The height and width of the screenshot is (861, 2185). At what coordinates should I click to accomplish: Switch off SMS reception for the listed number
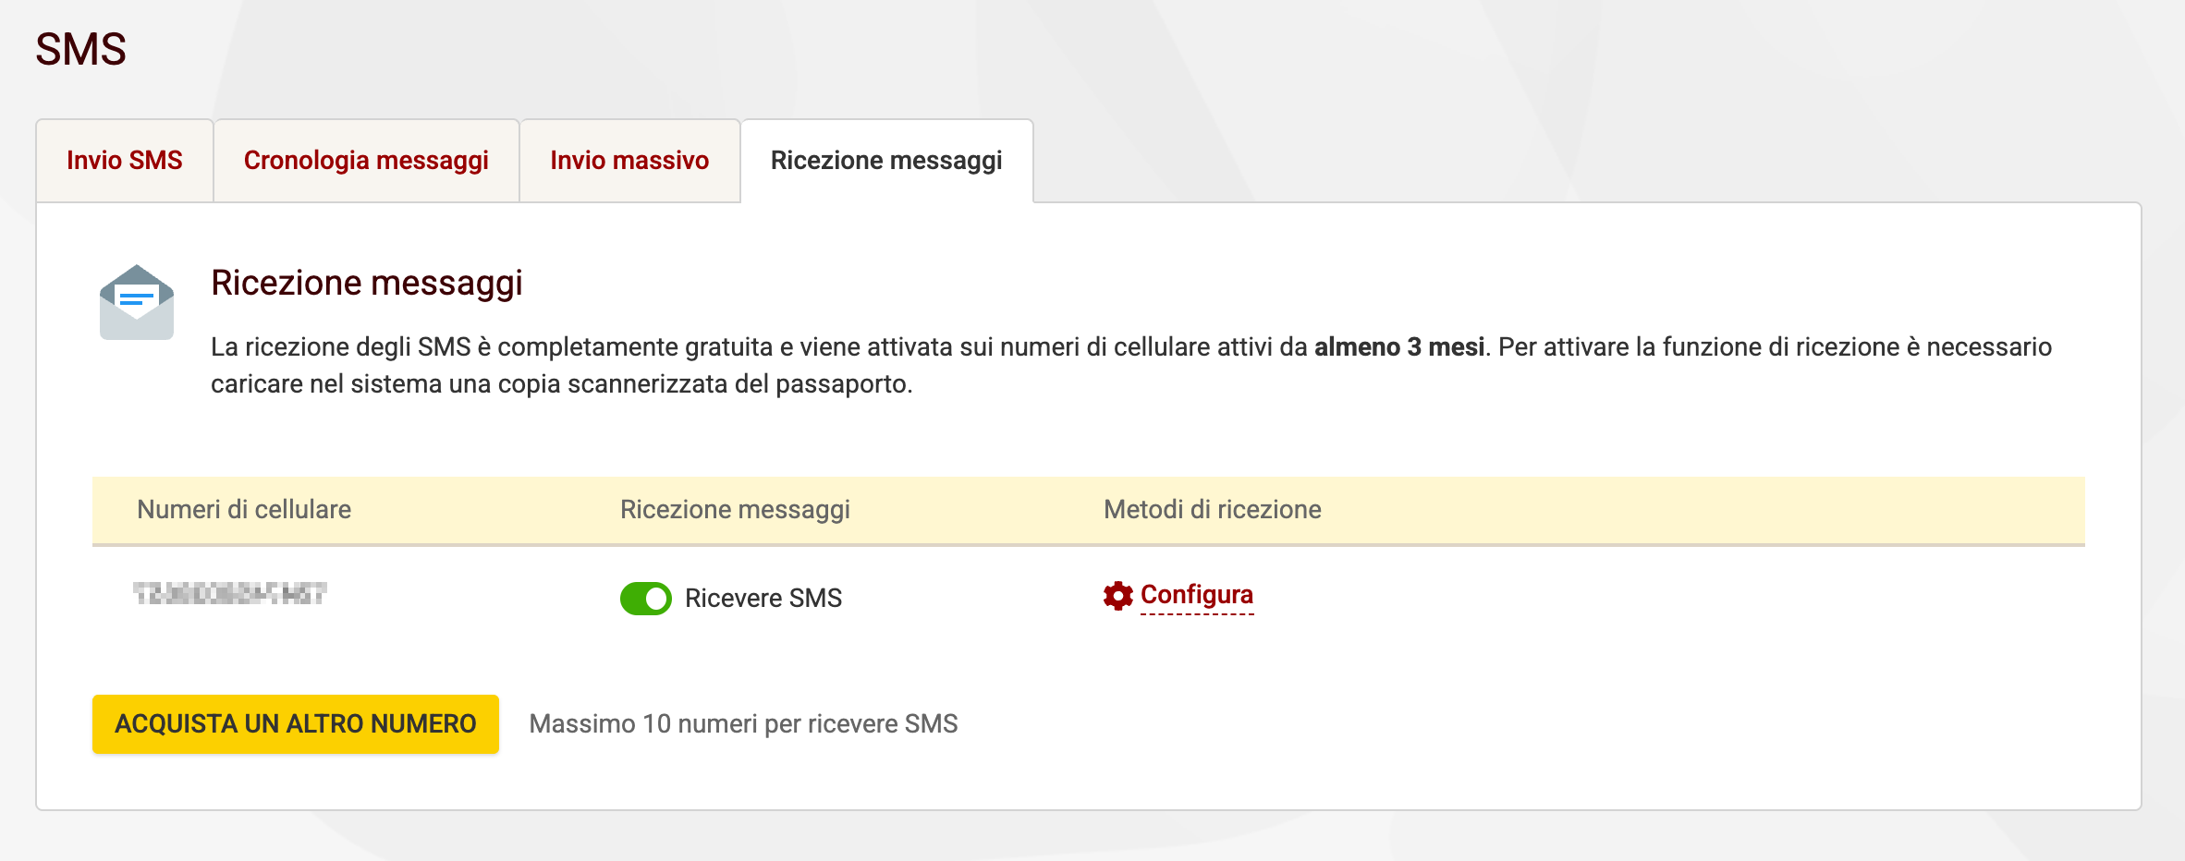click(x=645, y=599)
